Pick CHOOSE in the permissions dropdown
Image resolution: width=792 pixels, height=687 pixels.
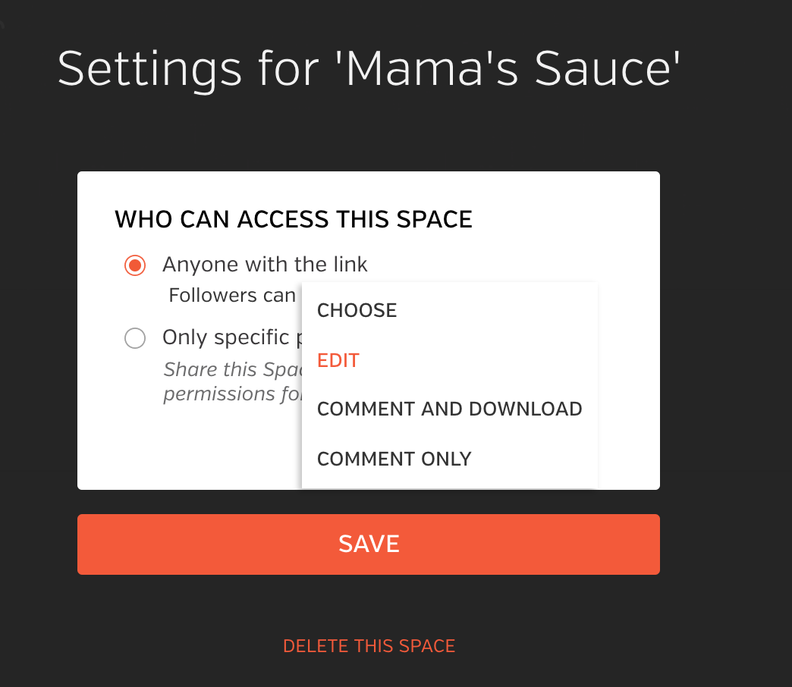click(357, 310)
